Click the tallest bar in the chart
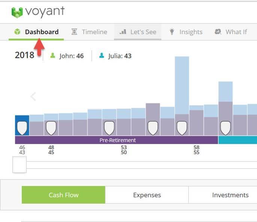 tap(182, 86)
